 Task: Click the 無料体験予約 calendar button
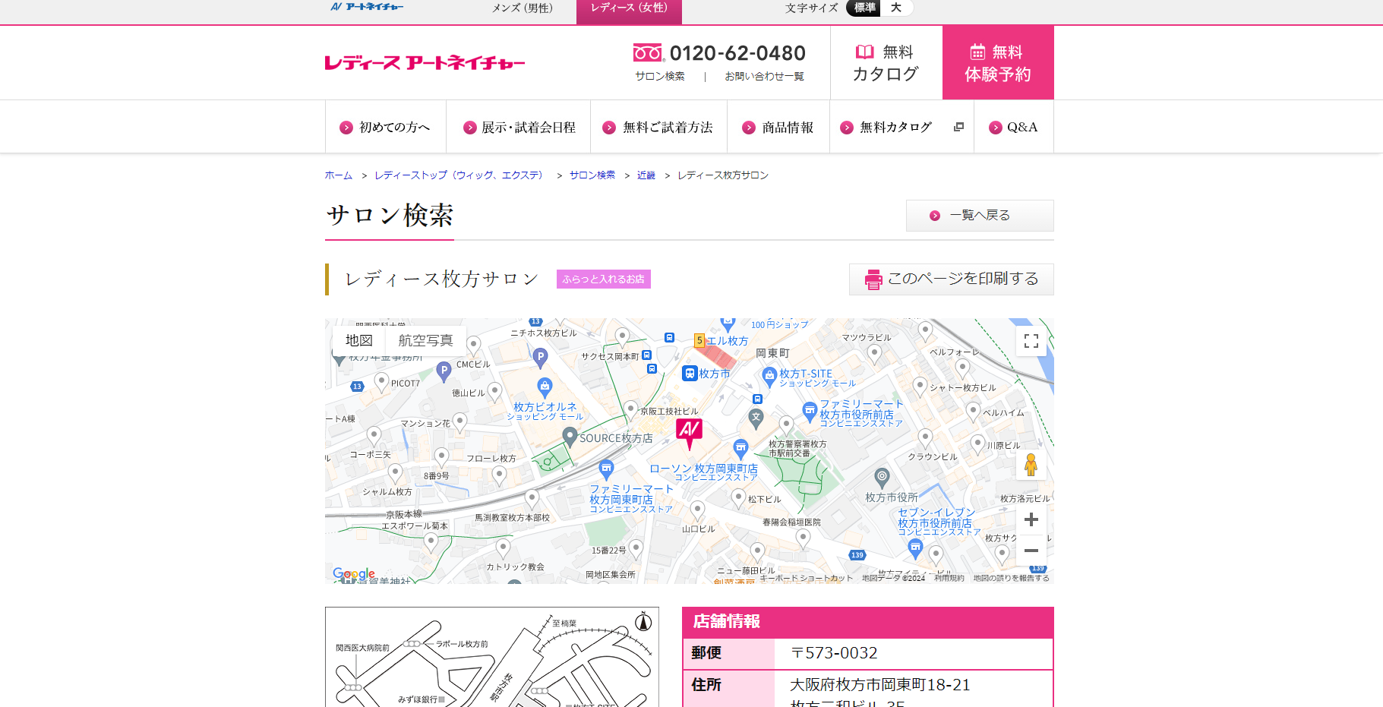click(x=998, y=62)
